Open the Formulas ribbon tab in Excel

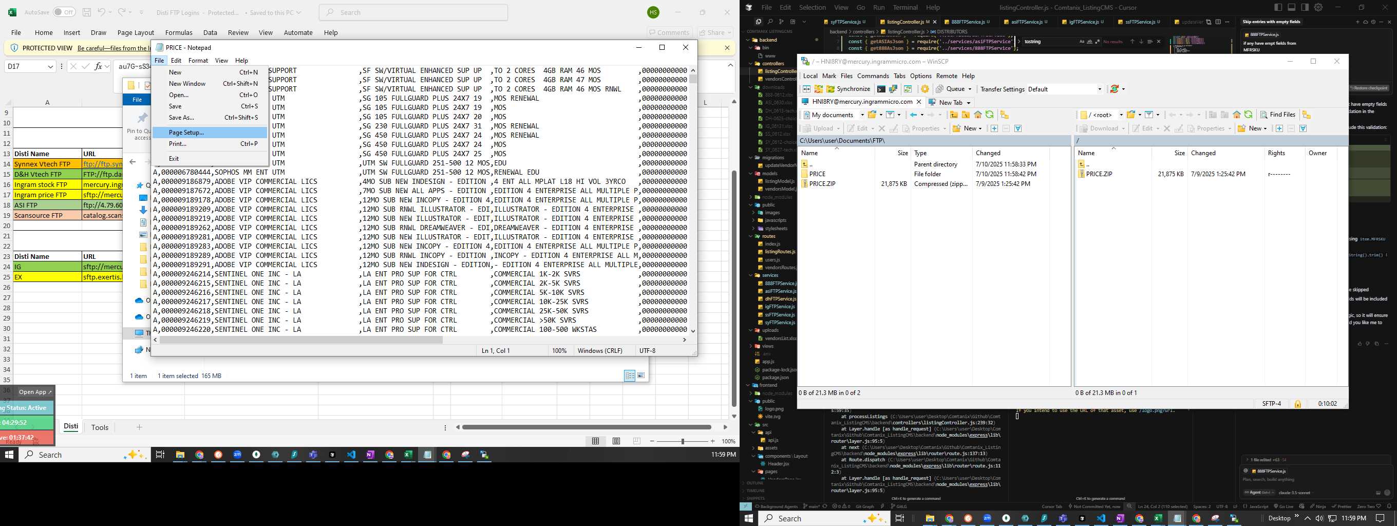point(178,32)
